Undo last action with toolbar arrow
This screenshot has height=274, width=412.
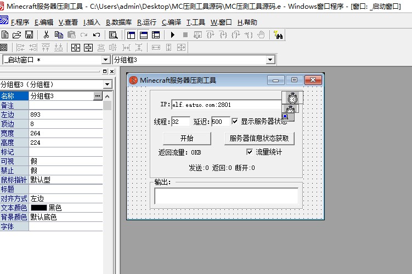click(97, 35)
